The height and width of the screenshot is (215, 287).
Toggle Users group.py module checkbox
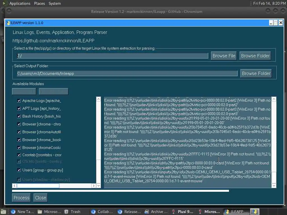[x=19, y=170]
